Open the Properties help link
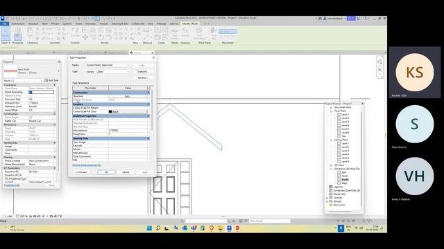The image size is (444, 249). click(12, 185)
